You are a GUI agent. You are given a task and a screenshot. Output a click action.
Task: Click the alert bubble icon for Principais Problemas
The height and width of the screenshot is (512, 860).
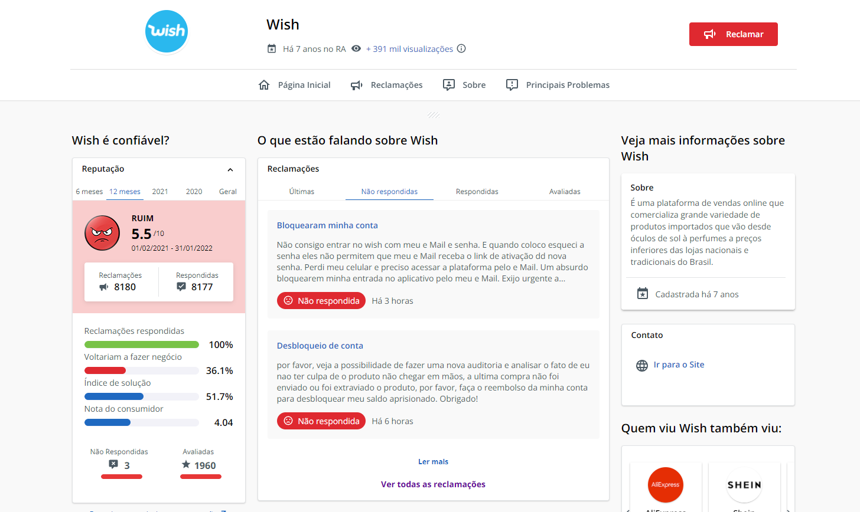pyautogui.click(x=512, y=85)
